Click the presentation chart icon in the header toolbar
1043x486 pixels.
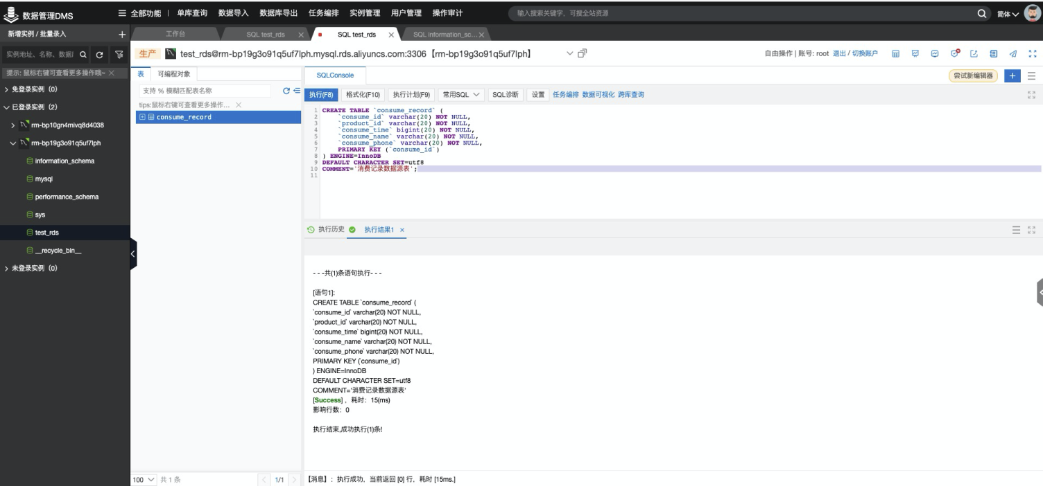pyautogui.click(x=915, y=53)
